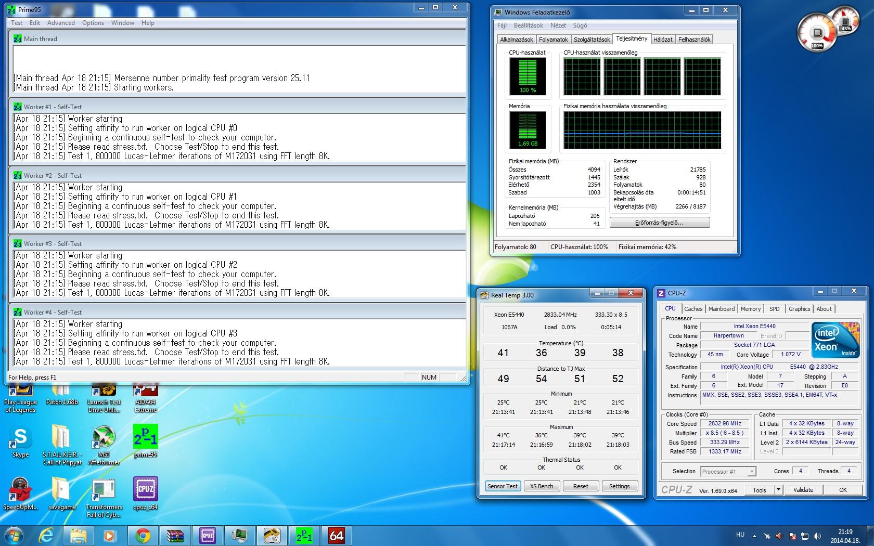The width and height of the screenshot is (874, 546).
Task: Open Settings in Real Temp
Action: pyautogui.click(x=619, y=486)
